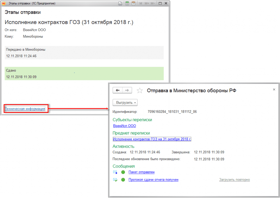Open the Пакет отправлен message link

[141, 172]
